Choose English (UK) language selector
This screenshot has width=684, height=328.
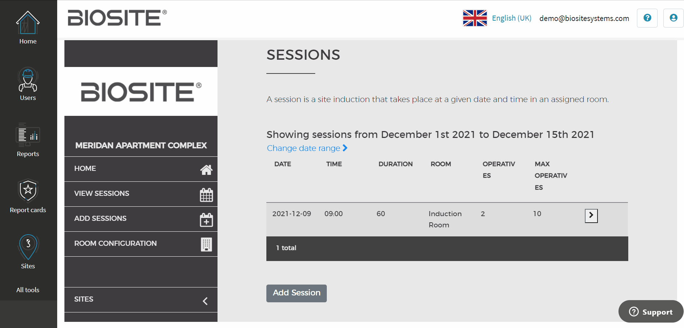tap(511, 18)
